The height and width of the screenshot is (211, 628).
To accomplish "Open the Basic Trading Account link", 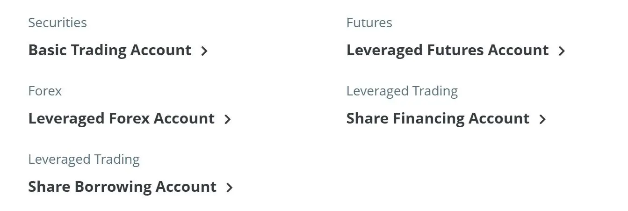I will click(x=110, y=50).
